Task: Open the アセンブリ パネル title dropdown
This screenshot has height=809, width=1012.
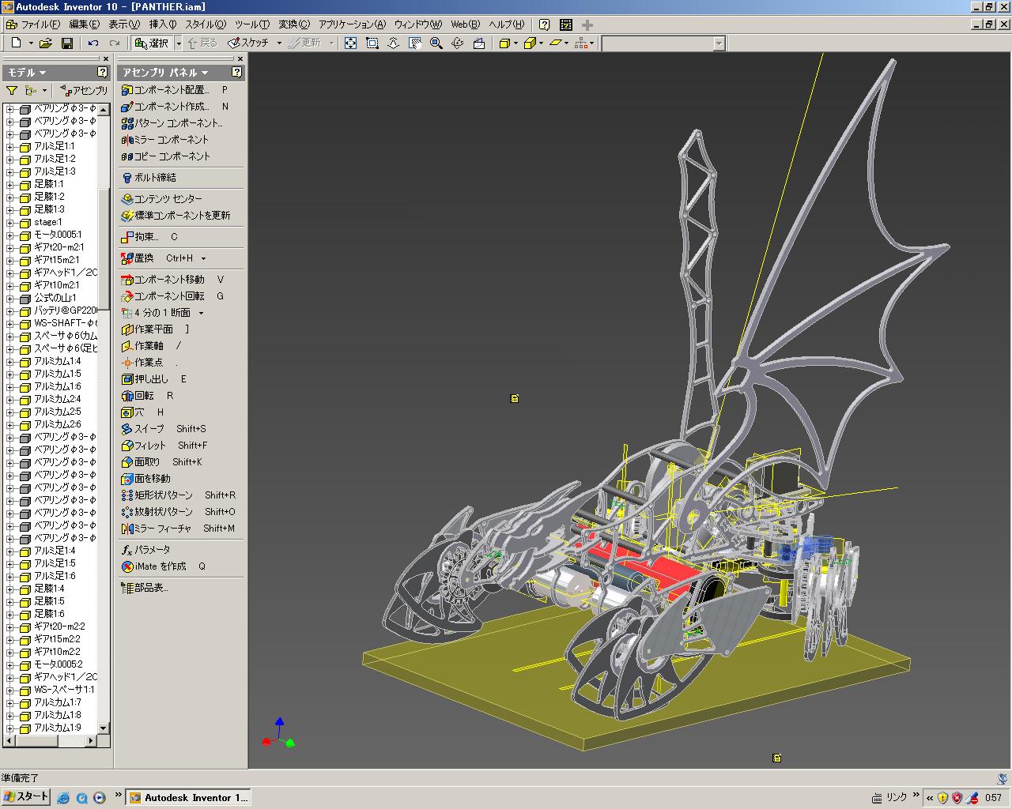Action: coord(165,72)
